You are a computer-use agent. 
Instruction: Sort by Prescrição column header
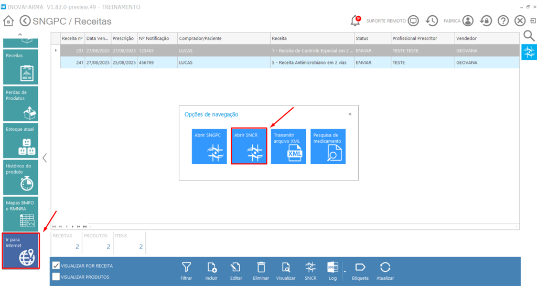pos(124,38)
